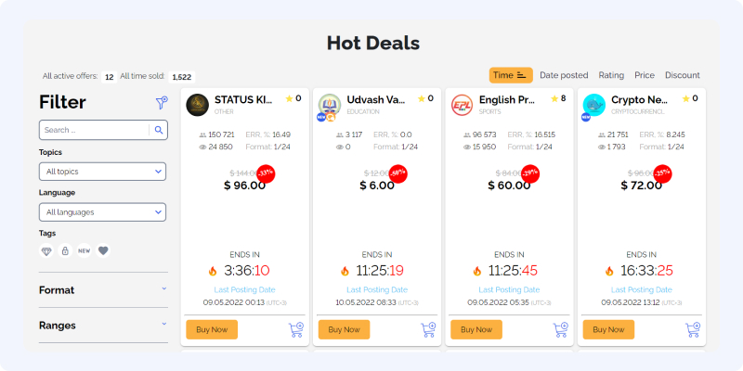Open Last Posting Date link for Crypto Ne
Screen dimensions: 743x371
click(x=641, y=289)
